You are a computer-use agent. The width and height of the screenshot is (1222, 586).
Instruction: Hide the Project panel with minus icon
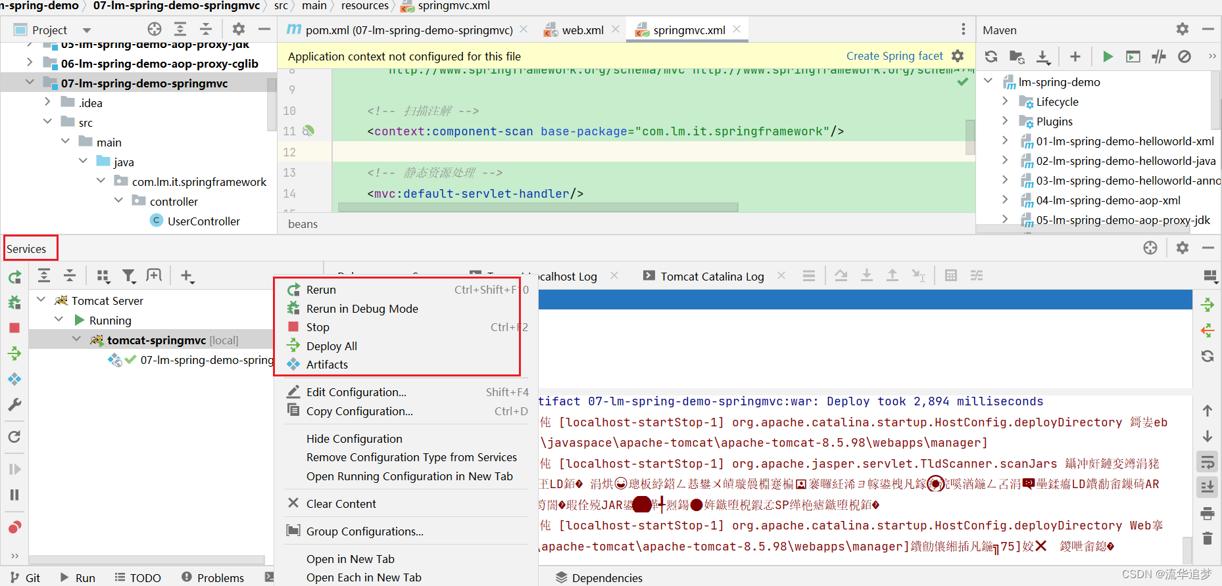[x=264, y=30]
